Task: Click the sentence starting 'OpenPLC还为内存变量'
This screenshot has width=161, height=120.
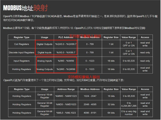Action: (64, 80)
